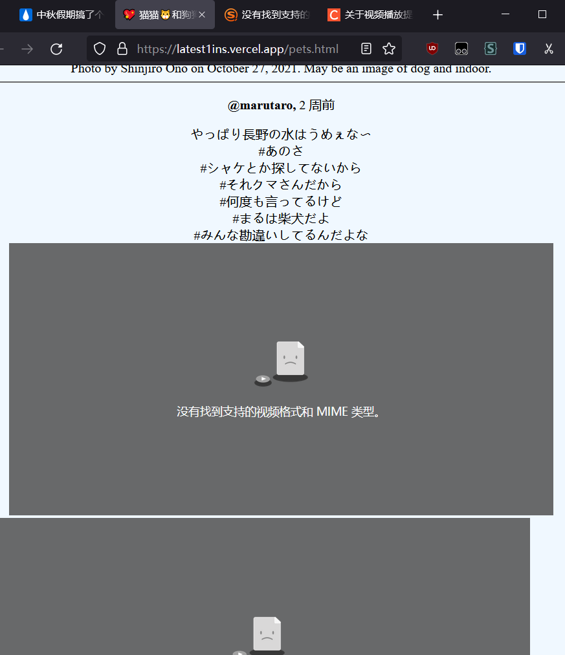Open a new browser tab

click(x=438, y=15)
